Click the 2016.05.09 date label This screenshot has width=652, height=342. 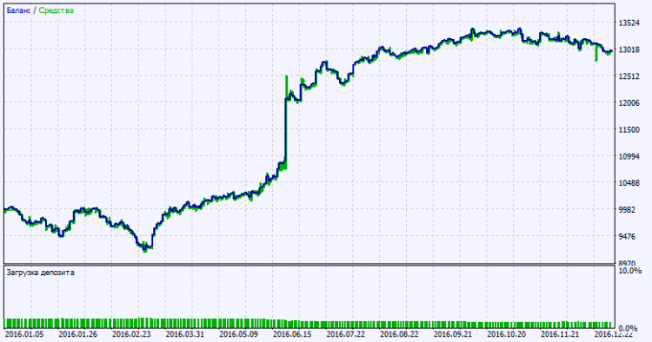(x=239, y=334)
